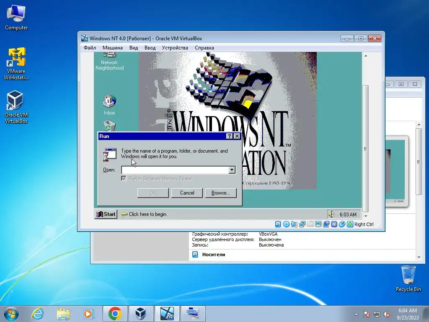
Task: Click the VBoxVGA value in VirtualBox Manager details
Action: point(268,234)
